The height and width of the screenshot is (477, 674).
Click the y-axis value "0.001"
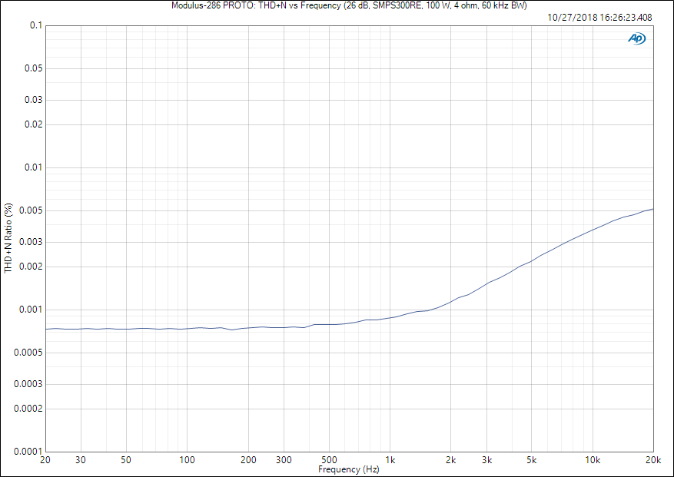pyautogui.click(x=32, y=310)
